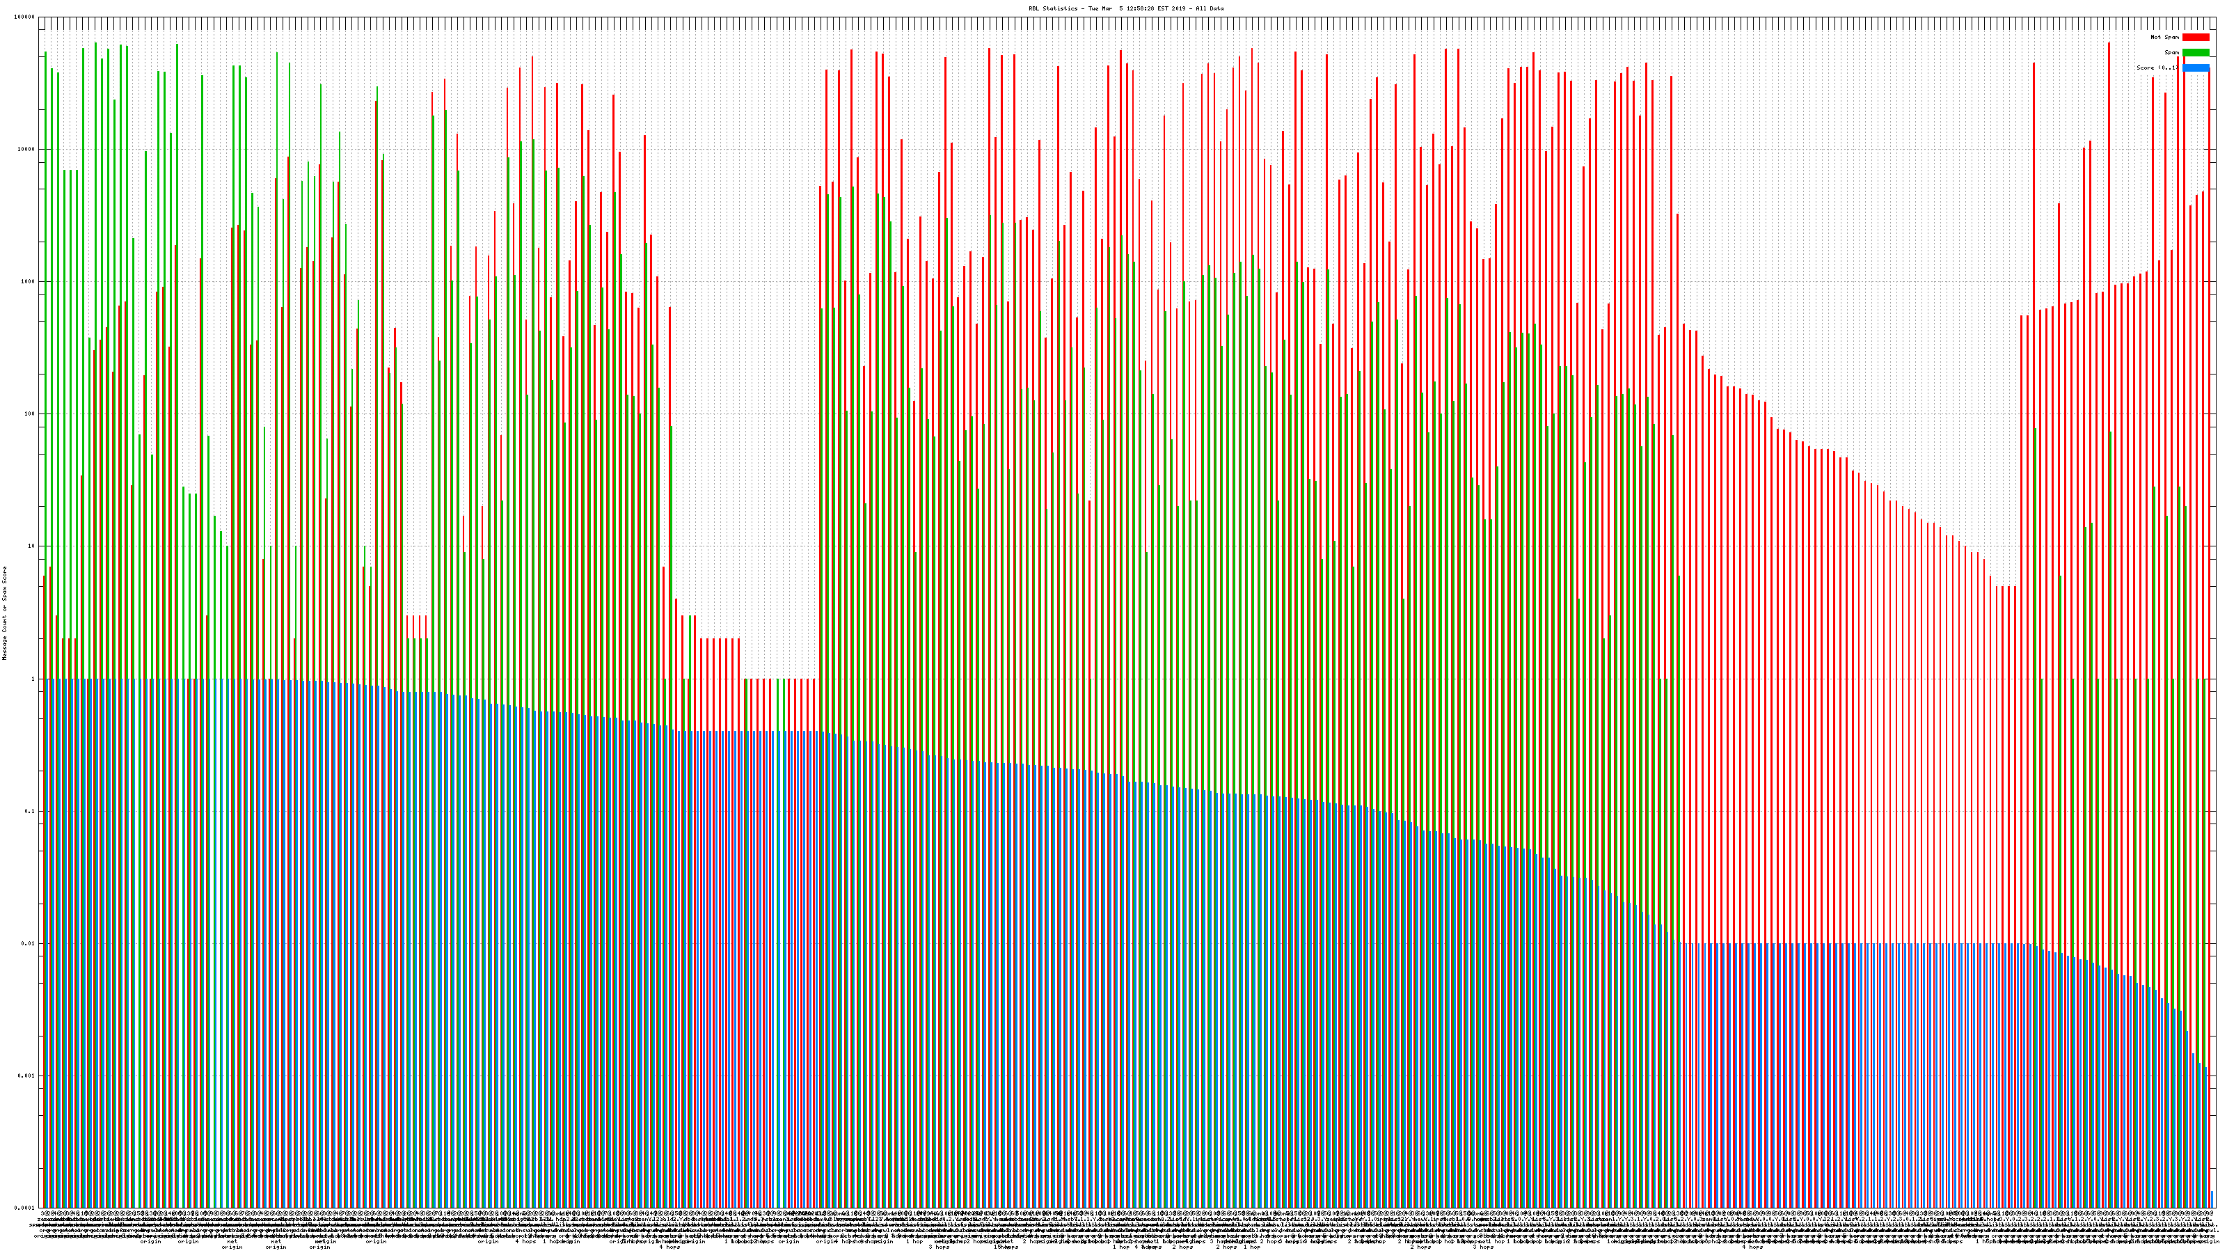
Task: Click the red Not Spam legend swatch
Action: (x=2195, y=37)
